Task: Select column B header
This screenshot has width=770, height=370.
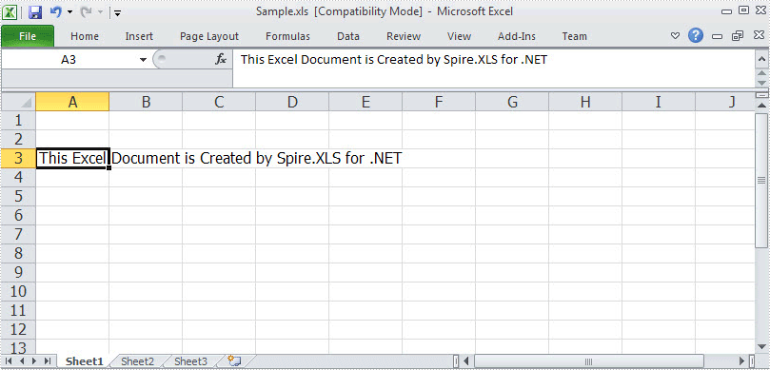Action: pos(146,102)
